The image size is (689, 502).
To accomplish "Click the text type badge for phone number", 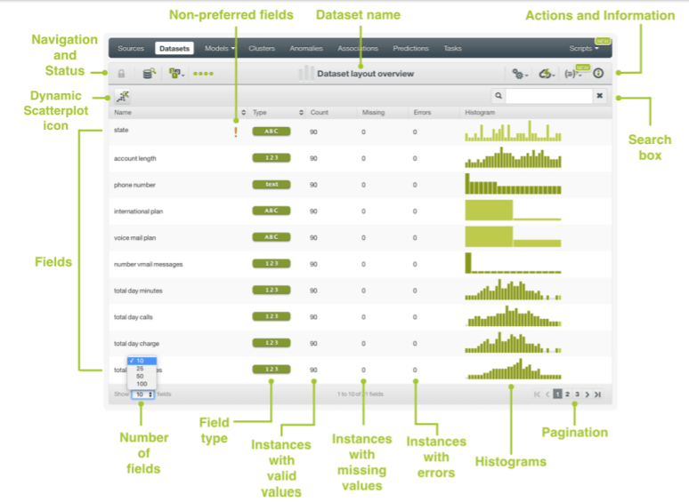I will click(x=272, y=184).
